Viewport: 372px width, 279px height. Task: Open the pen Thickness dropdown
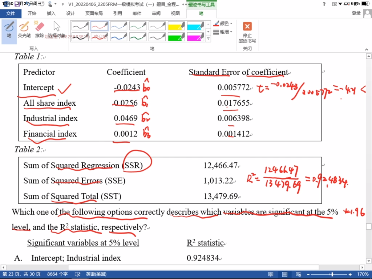(223, 32)
